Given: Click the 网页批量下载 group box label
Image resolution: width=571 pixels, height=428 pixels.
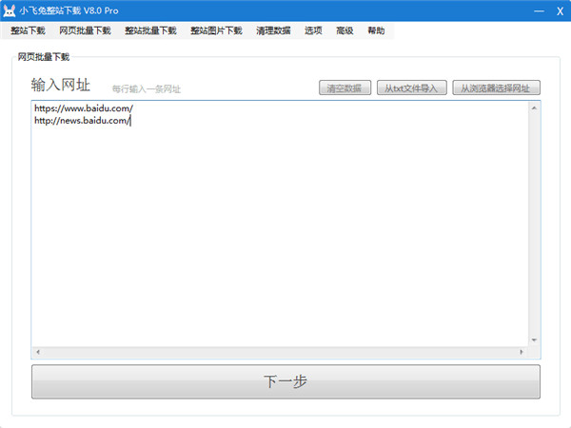Looking at the screenshot, I should pyautogui.click(x=44, y=57).
